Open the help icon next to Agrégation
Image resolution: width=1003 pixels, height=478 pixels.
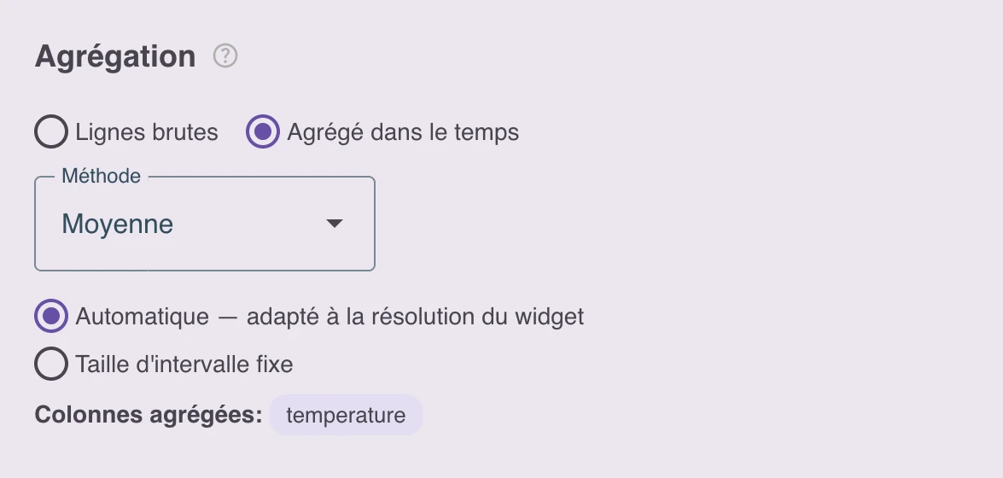coord(225,56)
